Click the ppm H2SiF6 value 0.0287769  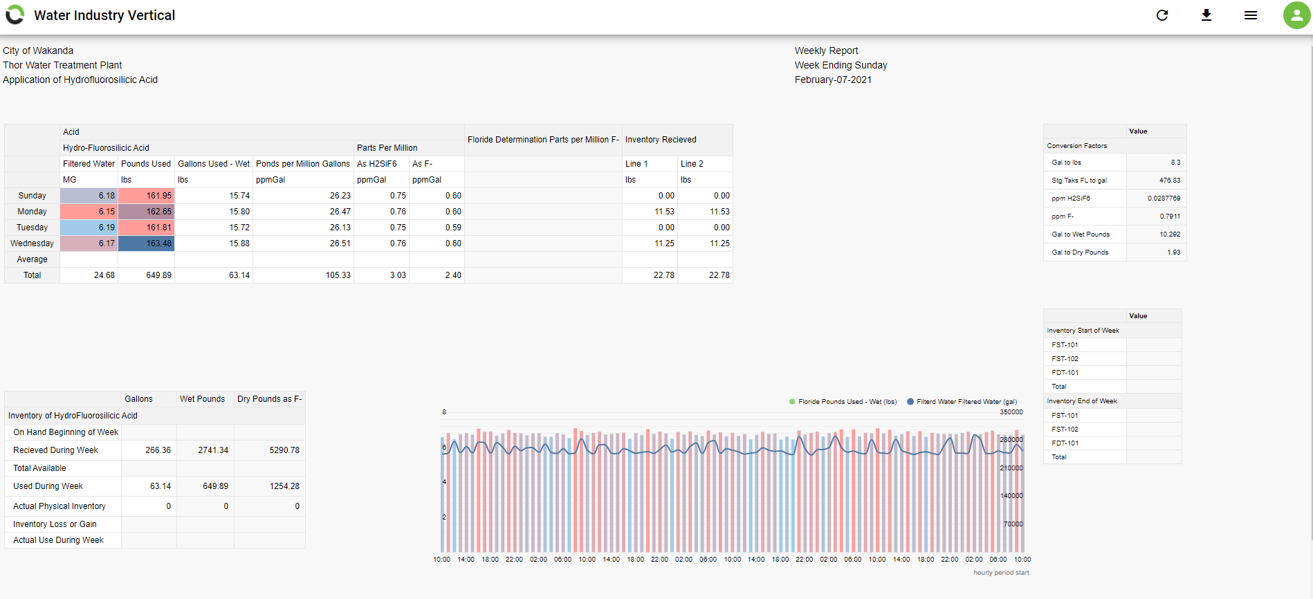tap(1156, 199)
